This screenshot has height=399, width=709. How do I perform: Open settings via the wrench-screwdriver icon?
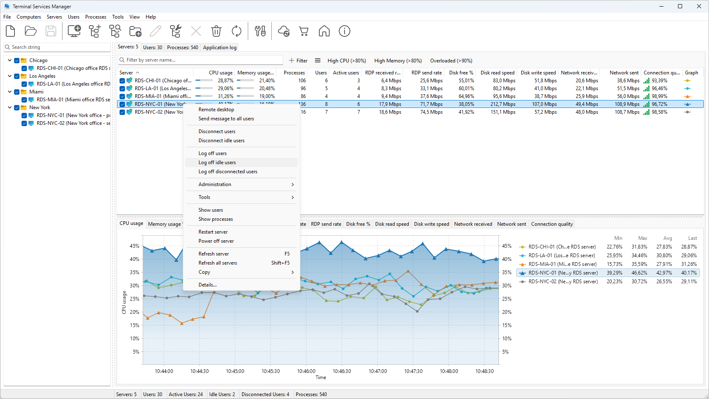(260, 31)
